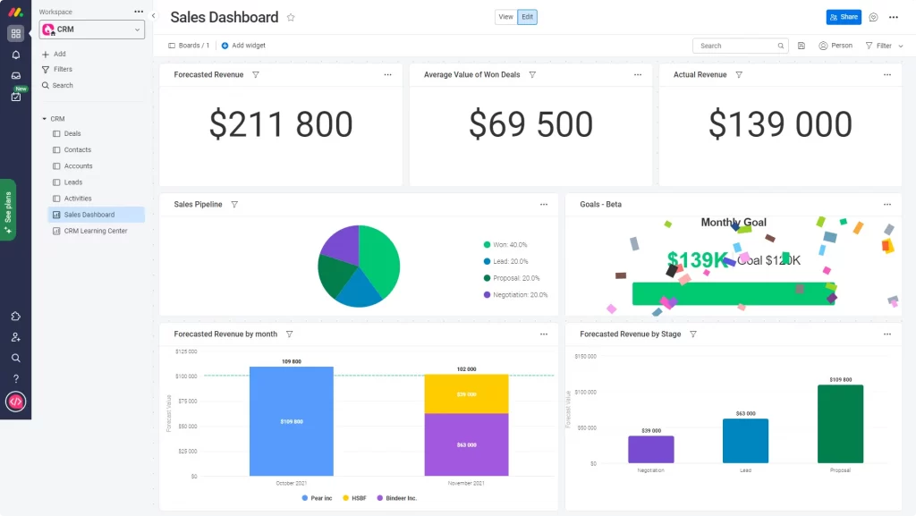Screen dimensions: 916x516
Task: Open Forecasted Revenue by Stage menu
Action: pos(887,334)
